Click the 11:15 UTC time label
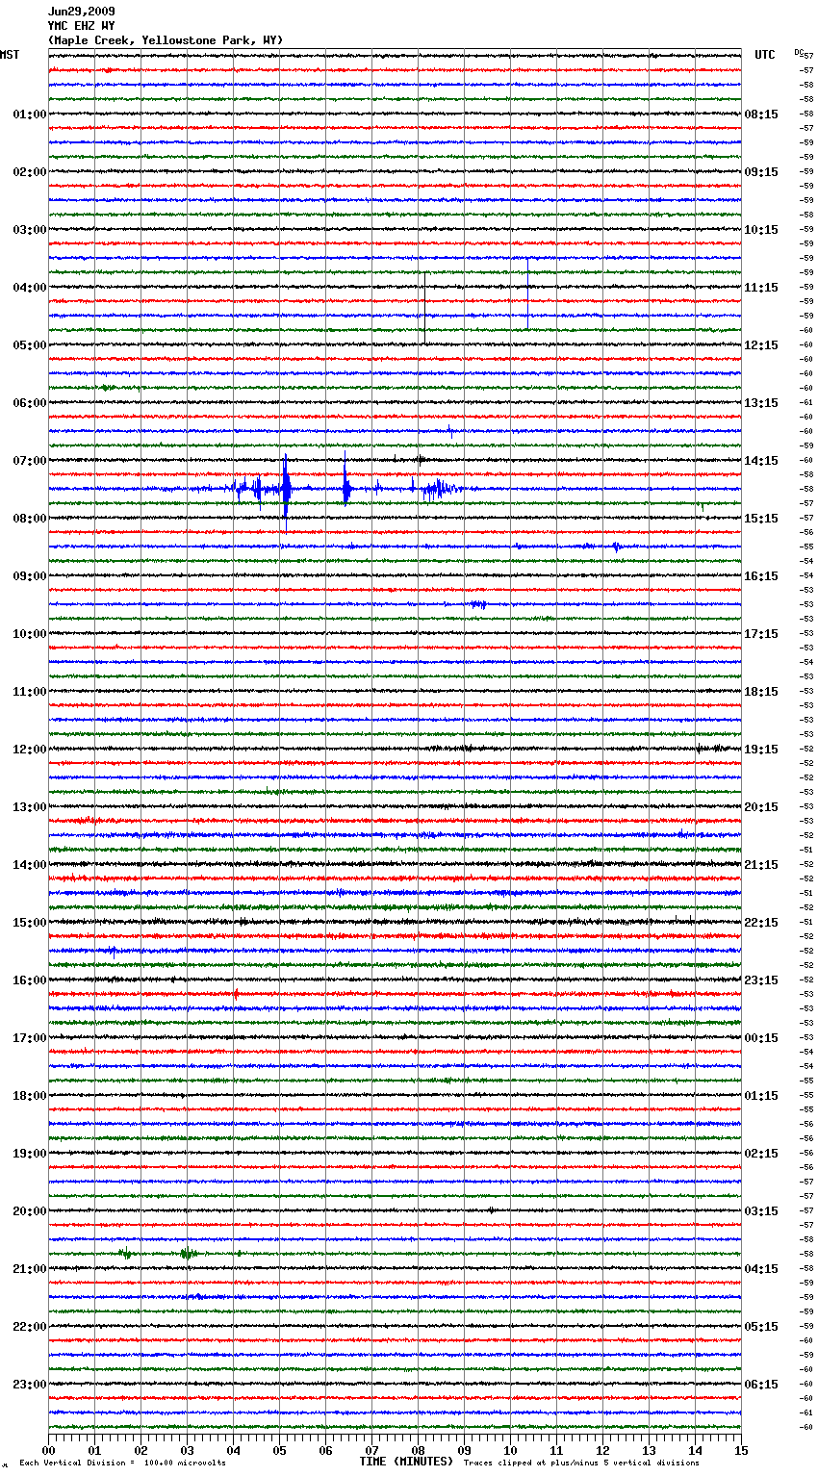 [x=761, y=288]
